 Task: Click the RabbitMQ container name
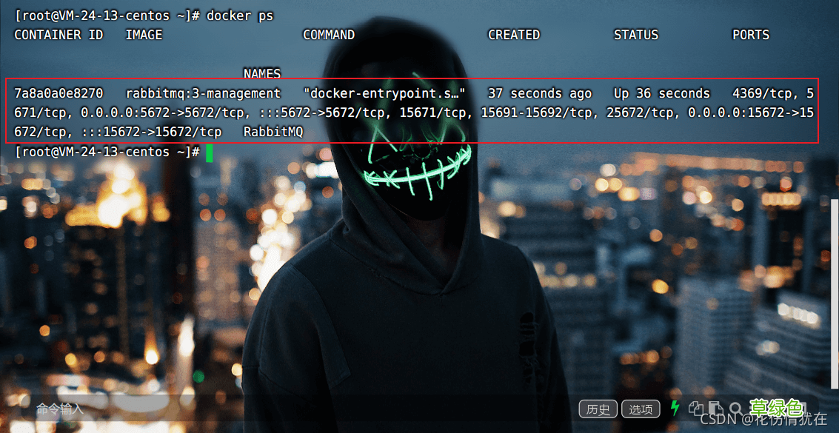click(x=273, y=132)
